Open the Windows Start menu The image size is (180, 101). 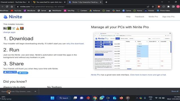click(x=53, y=98)
